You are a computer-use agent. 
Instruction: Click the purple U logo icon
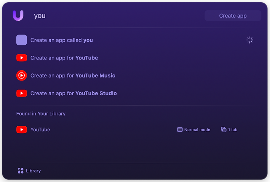click(18, 16)
